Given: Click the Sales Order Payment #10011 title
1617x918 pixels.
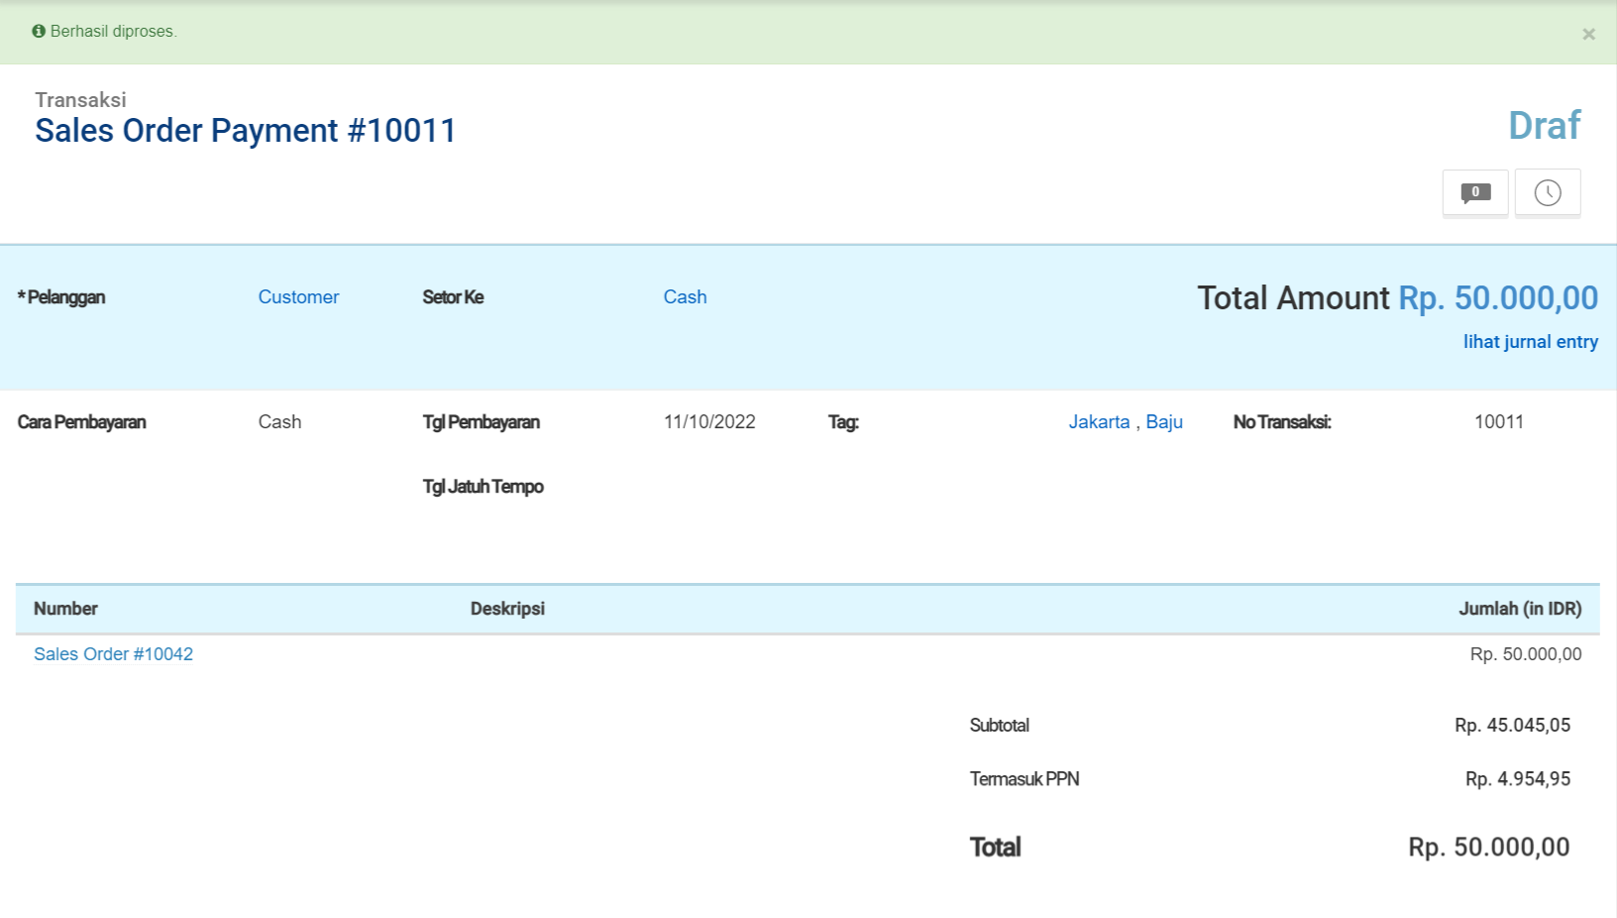Looking at the screenshot, I should pos(246,130).
